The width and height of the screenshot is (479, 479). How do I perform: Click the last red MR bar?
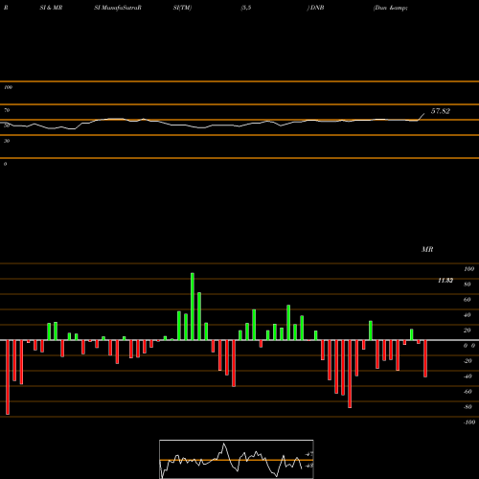point(425,358)
